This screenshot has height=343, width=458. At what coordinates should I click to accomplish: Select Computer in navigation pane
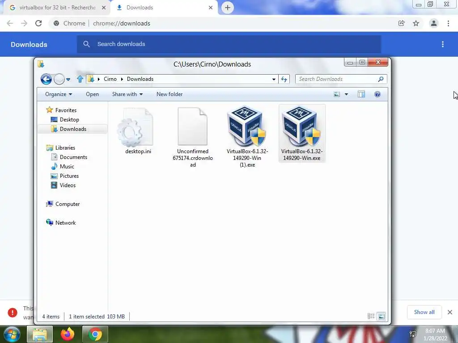(x=63, y=204)
